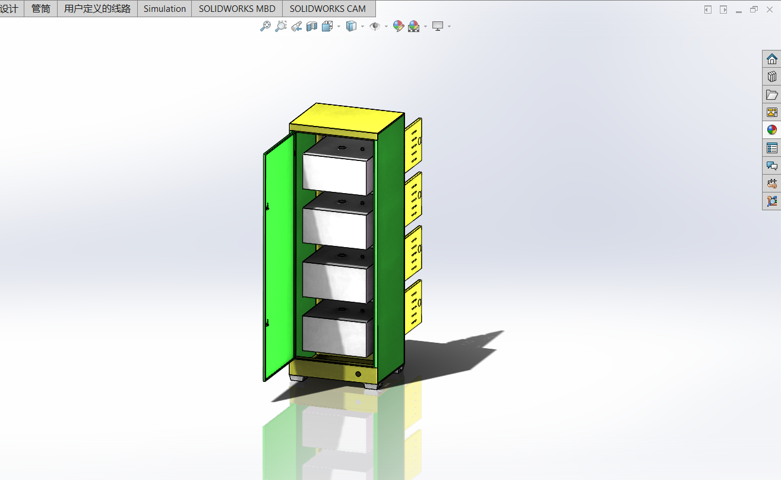Image resolution: width=781 pixels, height=480 pixels.
Task: Expand the Display Style dropdown arrow
Action: click(362, 26)
